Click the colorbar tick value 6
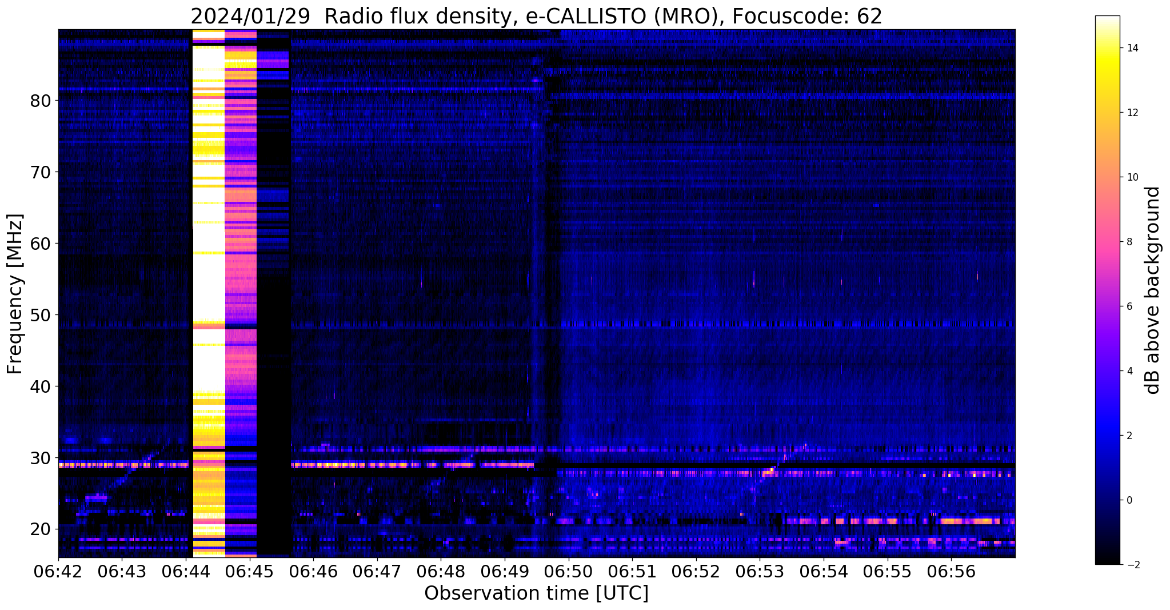This screenshot has width=1170, height=610. [x=1129, y=306]
